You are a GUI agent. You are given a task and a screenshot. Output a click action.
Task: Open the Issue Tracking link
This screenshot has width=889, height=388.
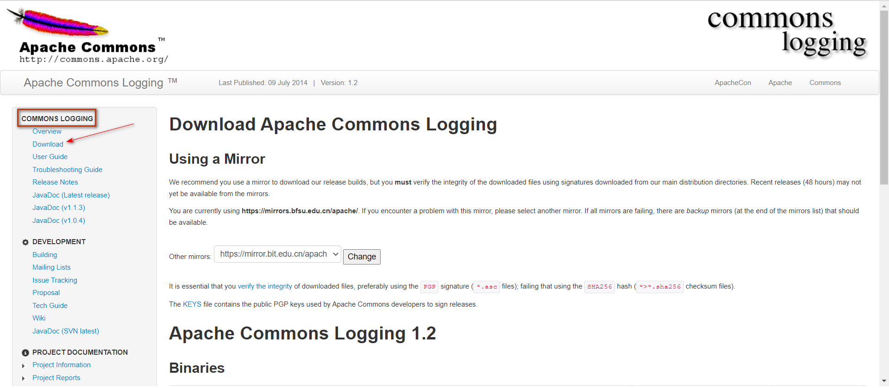click(x=55, y=280)
